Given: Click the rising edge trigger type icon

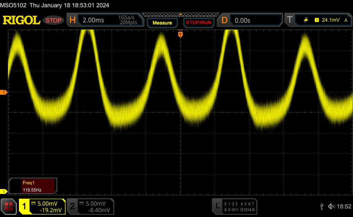Looking at the screenshot, I should click(306, 20).
